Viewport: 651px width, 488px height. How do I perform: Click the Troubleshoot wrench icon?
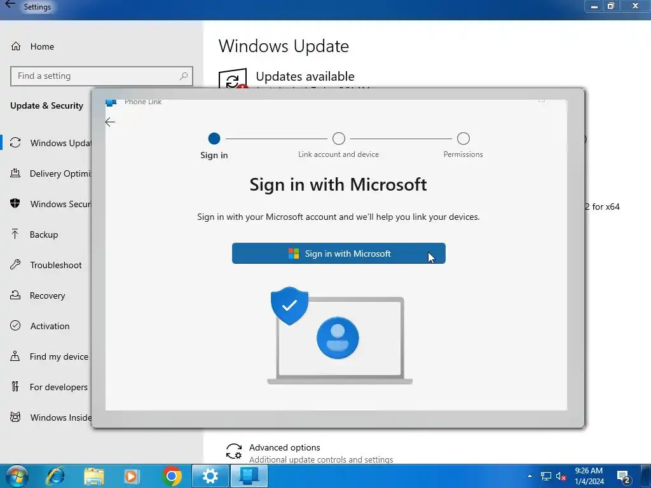point(15,264)
